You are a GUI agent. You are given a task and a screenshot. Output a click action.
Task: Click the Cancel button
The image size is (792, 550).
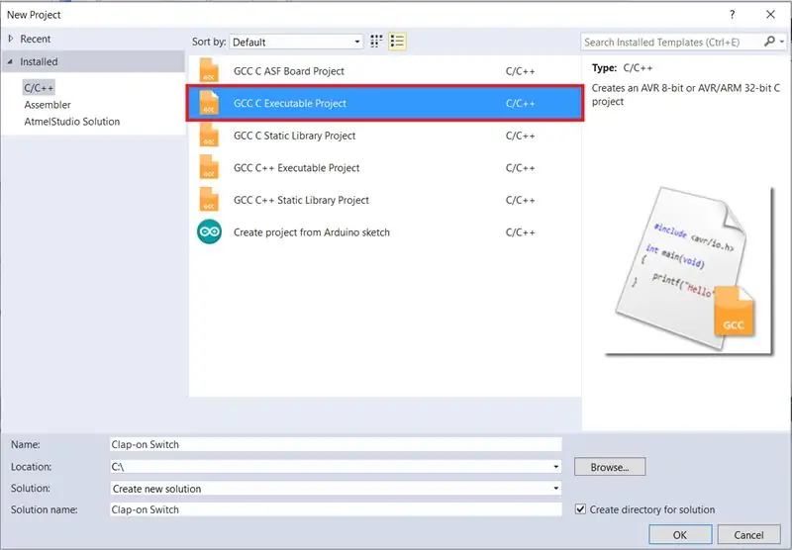[748, 535]
